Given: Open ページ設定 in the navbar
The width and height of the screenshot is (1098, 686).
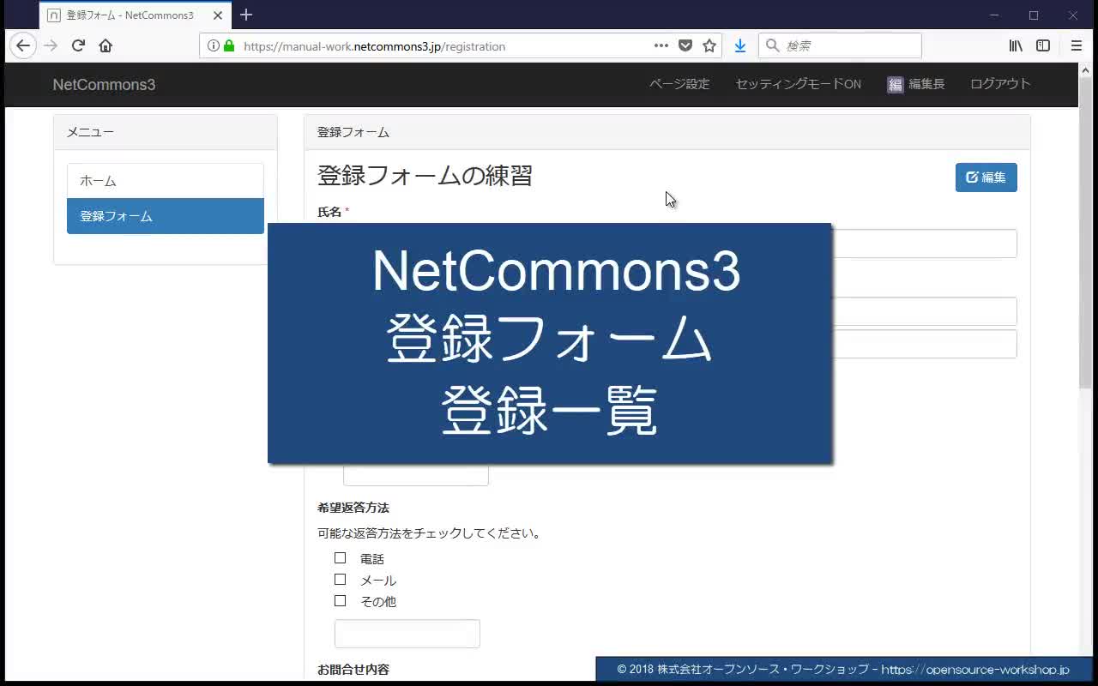Looking at the screenshot, I should pos(679,84).
